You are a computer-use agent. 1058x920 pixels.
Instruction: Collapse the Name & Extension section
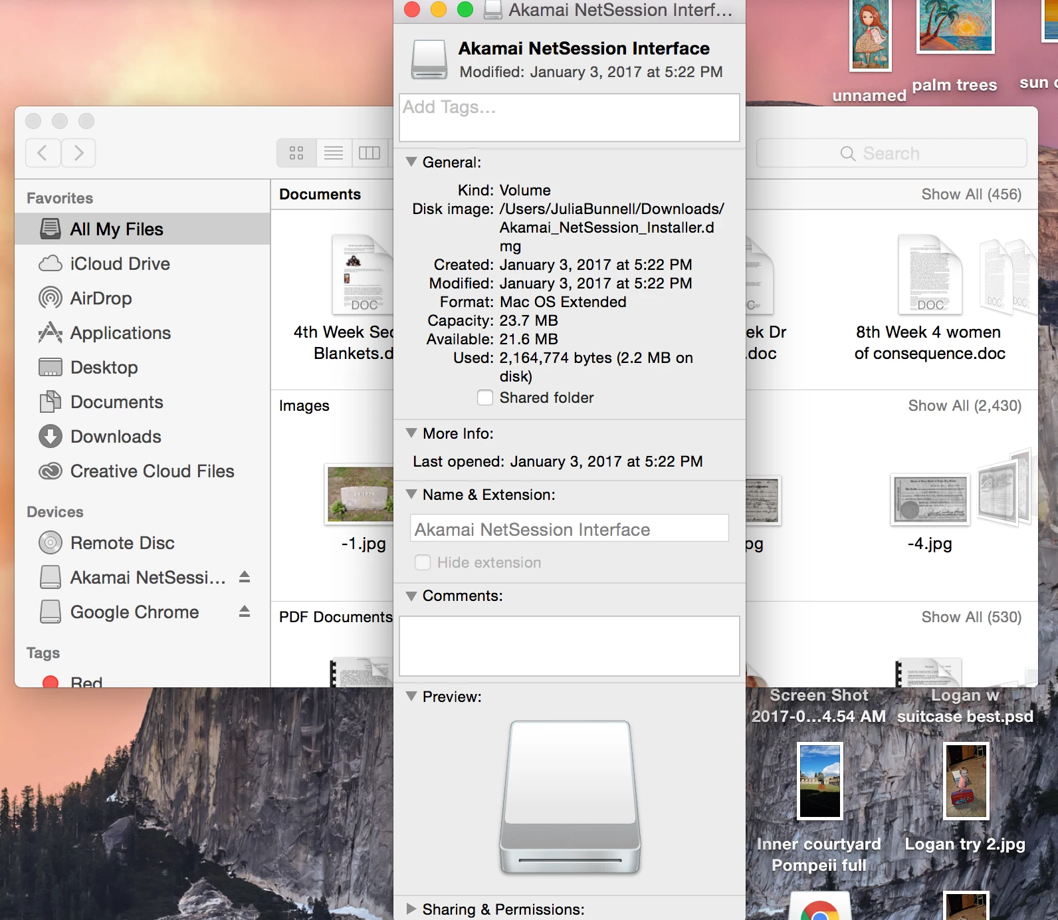click(x=411, y=494)
